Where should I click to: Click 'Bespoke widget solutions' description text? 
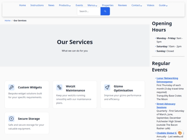click(25, 95)
